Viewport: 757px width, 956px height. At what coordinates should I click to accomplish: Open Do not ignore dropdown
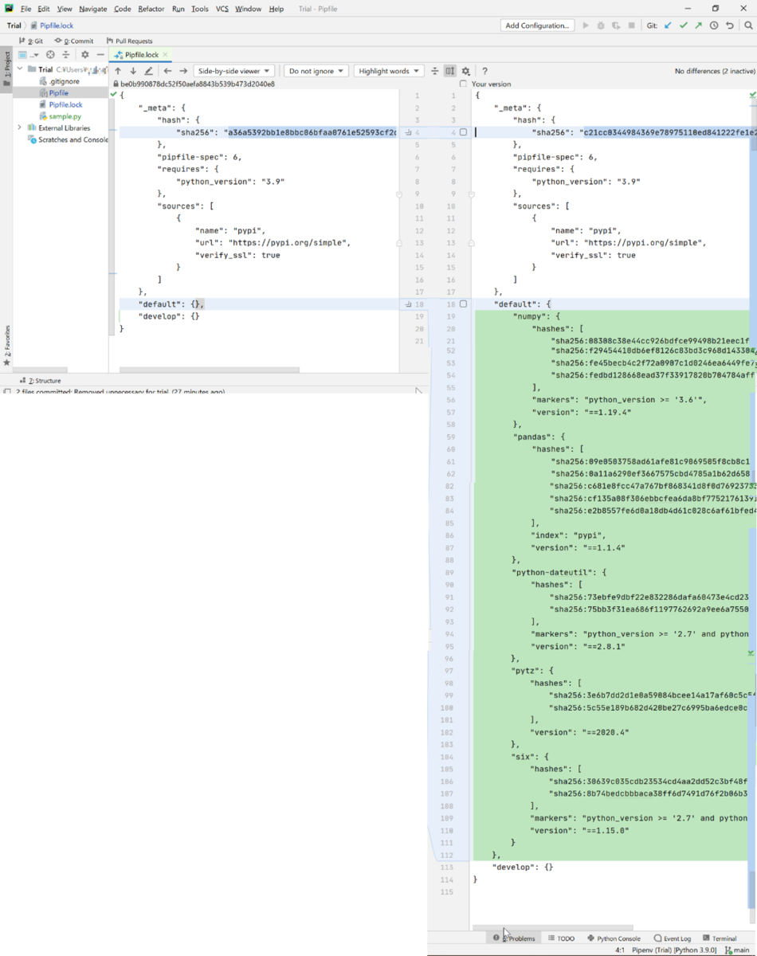316,71
